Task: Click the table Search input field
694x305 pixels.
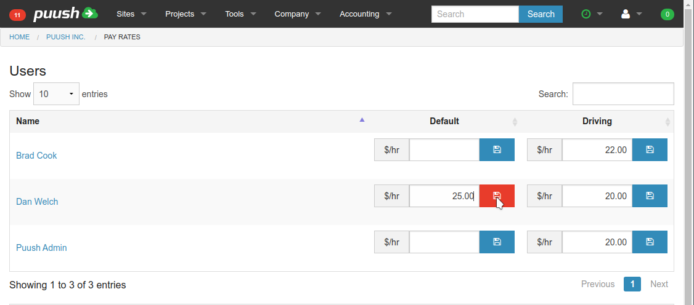Action: [623, 94]
